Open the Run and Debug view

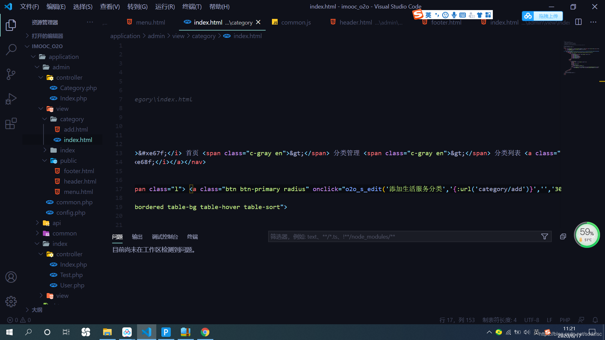[11, 99]
